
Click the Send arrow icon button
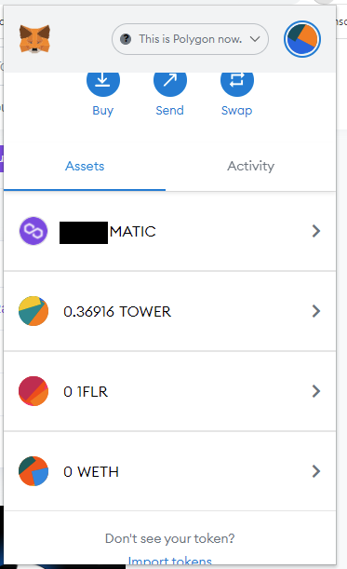(170, 84)
